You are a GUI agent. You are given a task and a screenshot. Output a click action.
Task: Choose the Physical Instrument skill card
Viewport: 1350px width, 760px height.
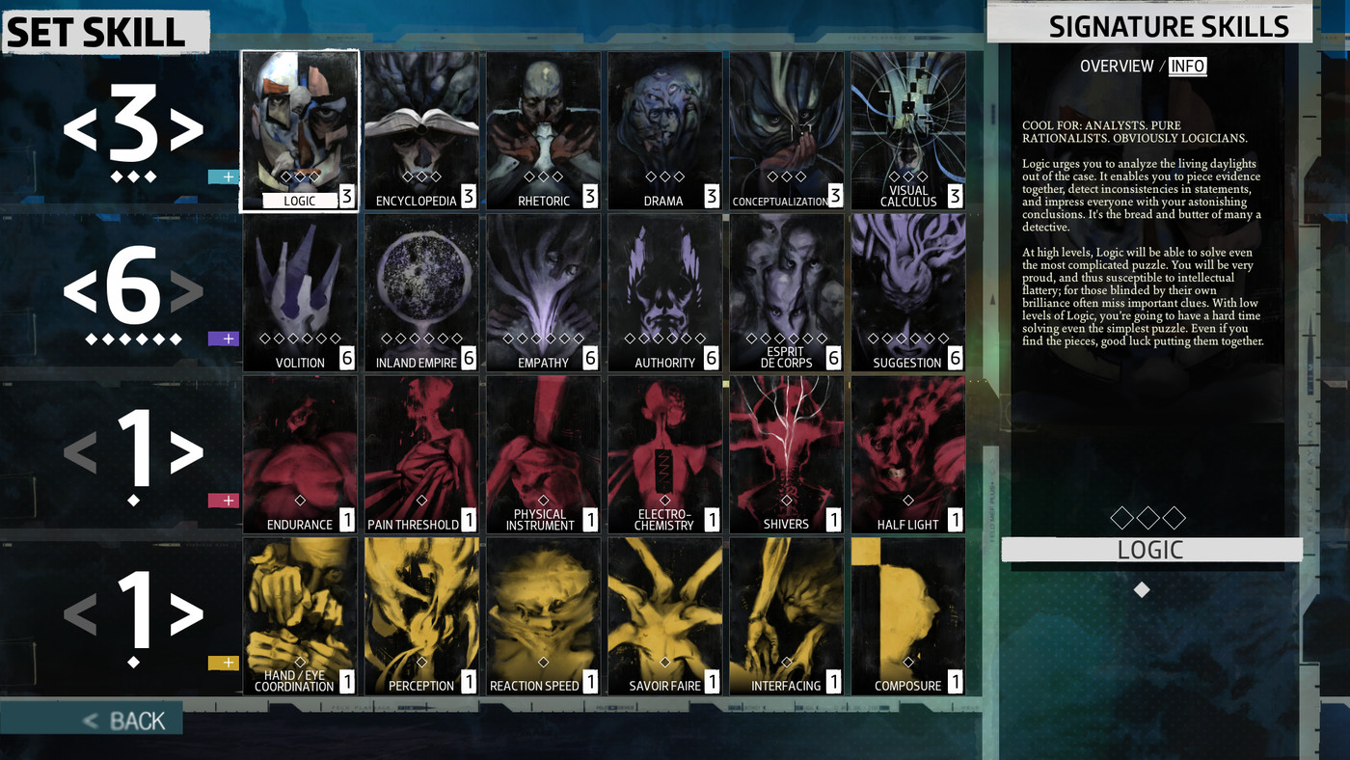tap(543, 455)
